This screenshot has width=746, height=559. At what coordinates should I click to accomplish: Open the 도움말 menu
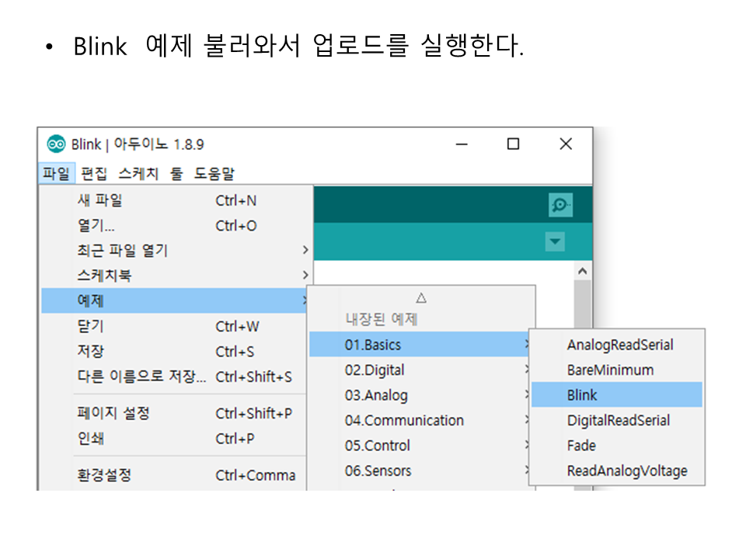coord(214,173)
